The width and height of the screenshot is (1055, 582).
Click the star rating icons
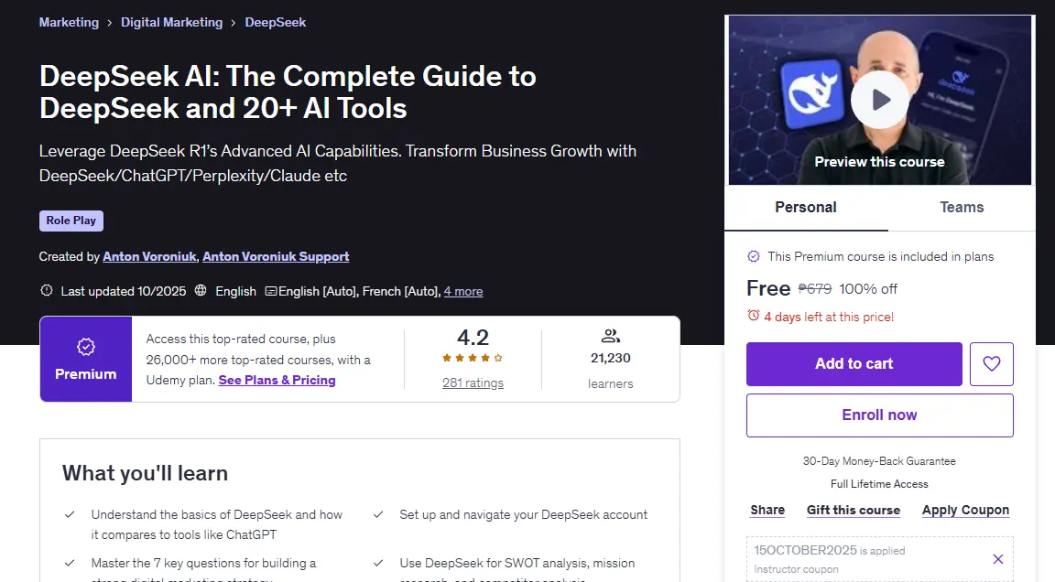pyautogui.click(x=473, y=358)
